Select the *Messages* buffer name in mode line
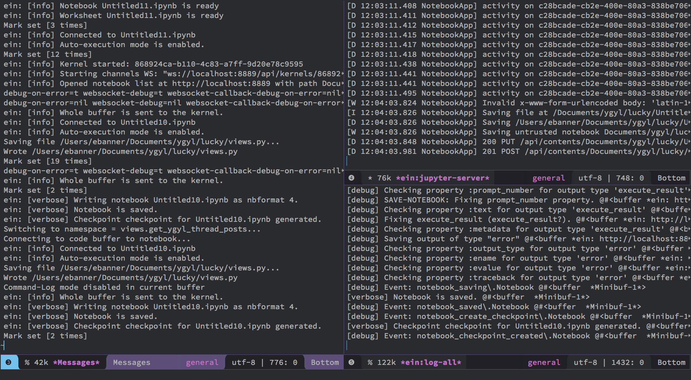Viewport: 691px width, 380px height. [x=76, y=362]
